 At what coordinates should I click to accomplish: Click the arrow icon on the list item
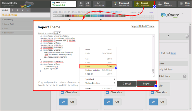[185, 76]
